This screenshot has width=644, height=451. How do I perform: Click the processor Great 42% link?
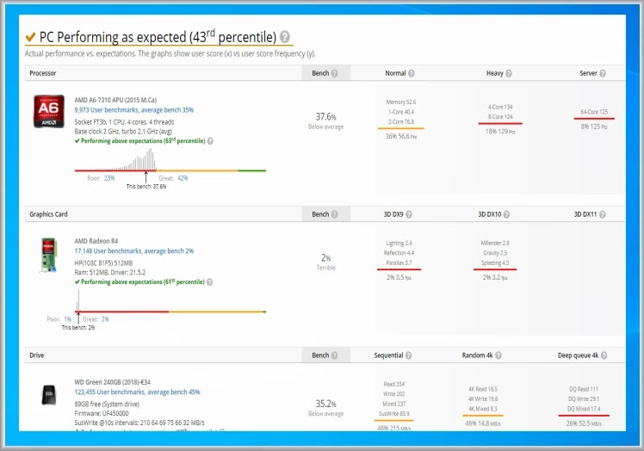click(183, 178)
